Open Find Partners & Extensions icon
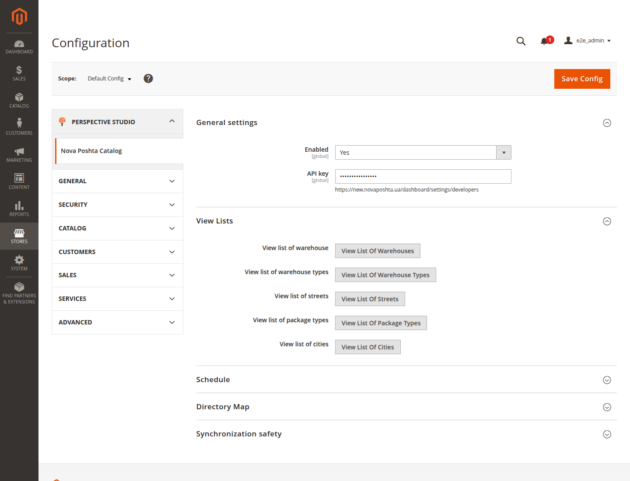The height and width of the screenshot is (481, 630). pos(19,293)
